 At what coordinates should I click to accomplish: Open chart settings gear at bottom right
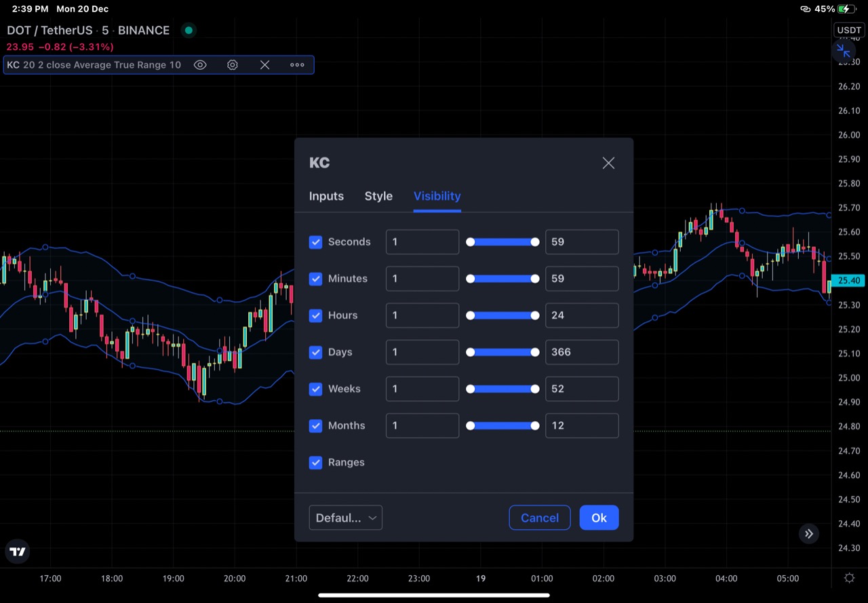tap(850, 579)
